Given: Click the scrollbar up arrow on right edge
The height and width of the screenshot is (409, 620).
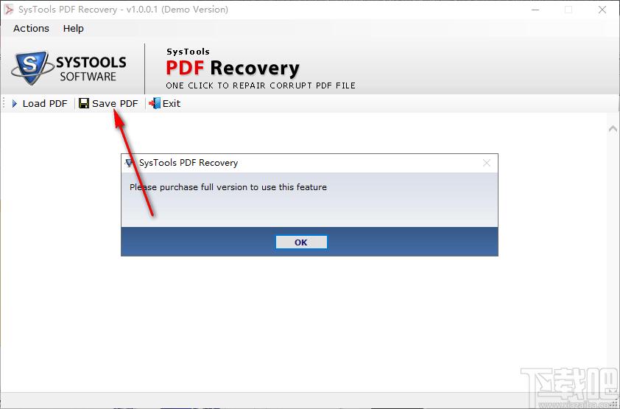Looking at the screenshot, I should (613, 128).
